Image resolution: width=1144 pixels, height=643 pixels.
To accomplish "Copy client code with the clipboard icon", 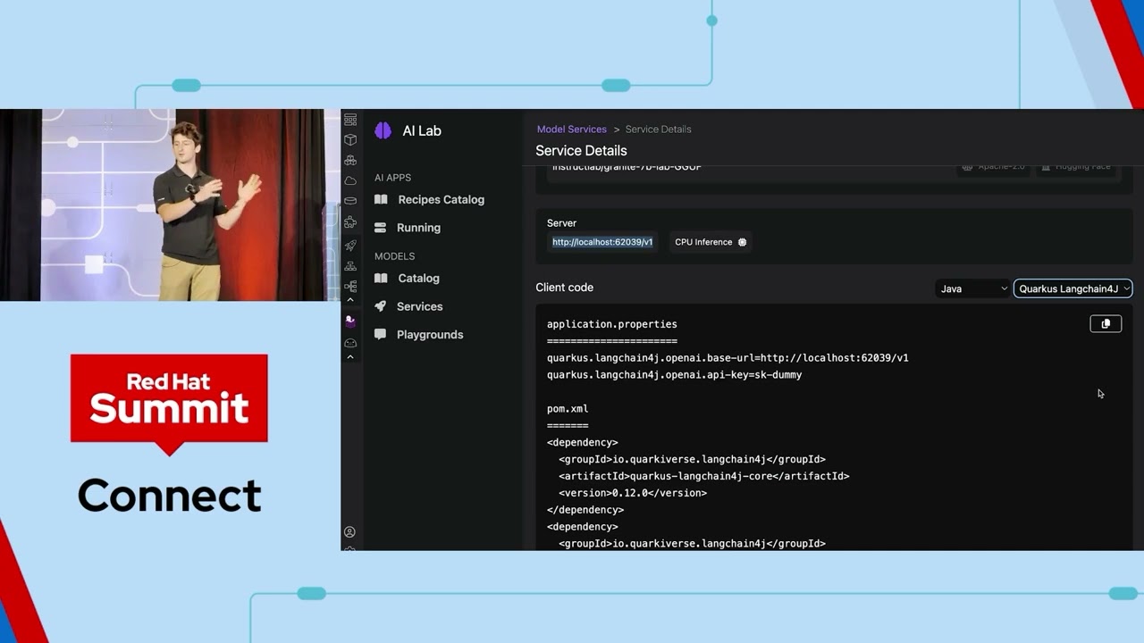I will click(x=1106, y=323).
